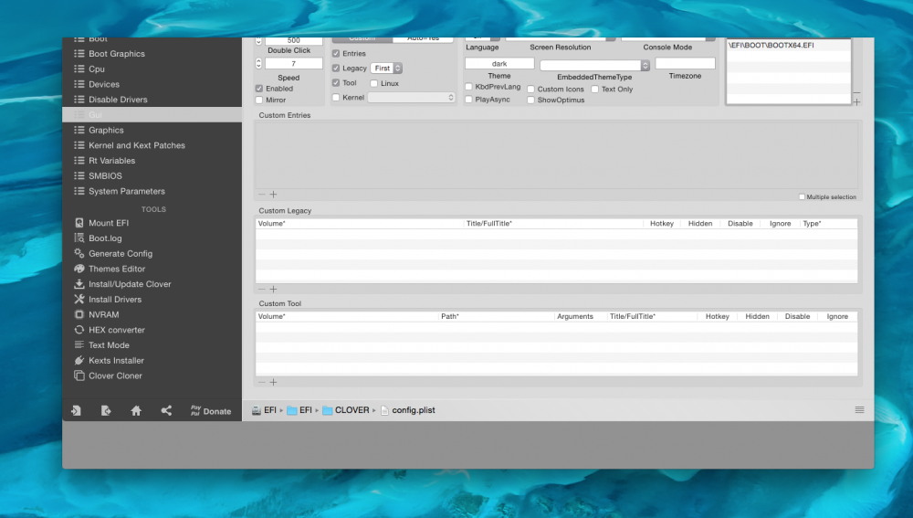The image size is (913, 518).
Task: Uncheck the mouse Enabled checkbox
Action: pos(259,89)
